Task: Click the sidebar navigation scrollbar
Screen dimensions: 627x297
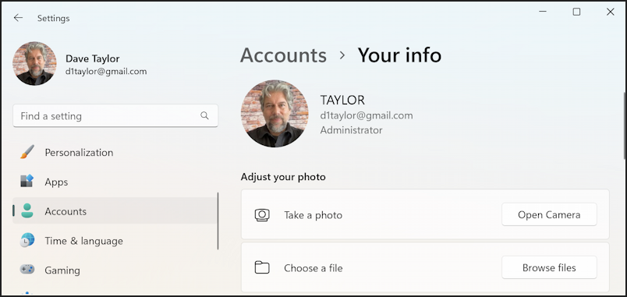Action: [218, 221]
